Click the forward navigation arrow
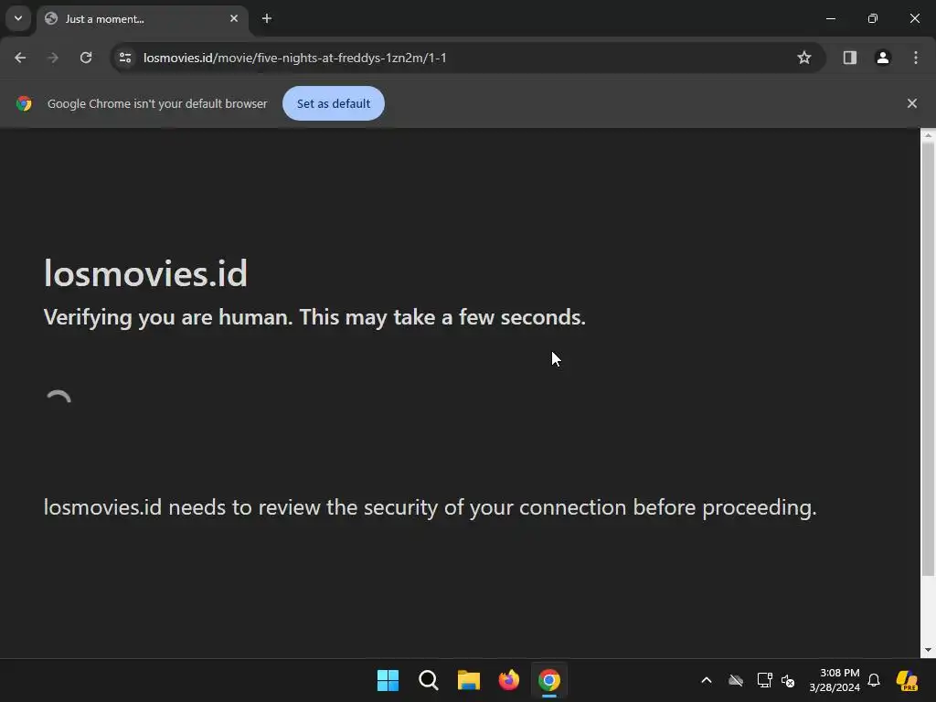This screenshot has width=936, height=702. 53,58
